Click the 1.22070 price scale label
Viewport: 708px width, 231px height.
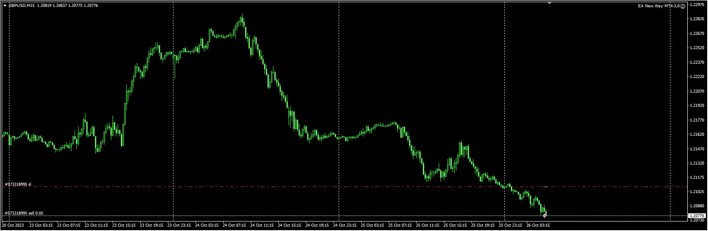[697, 91]
